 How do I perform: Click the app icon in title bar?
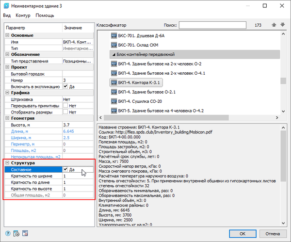point(6,6)
